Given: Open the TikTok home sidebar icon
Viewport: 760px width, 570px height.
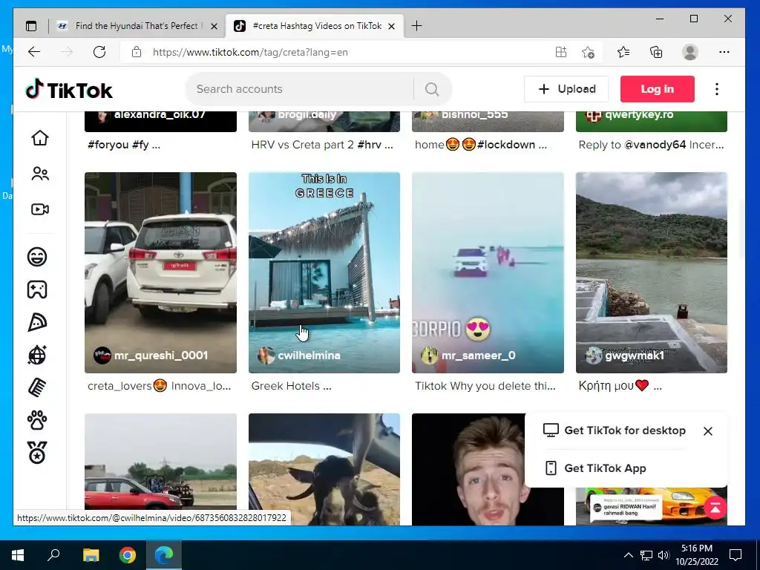Looking at the screenshot, I should tap(40, 138).
